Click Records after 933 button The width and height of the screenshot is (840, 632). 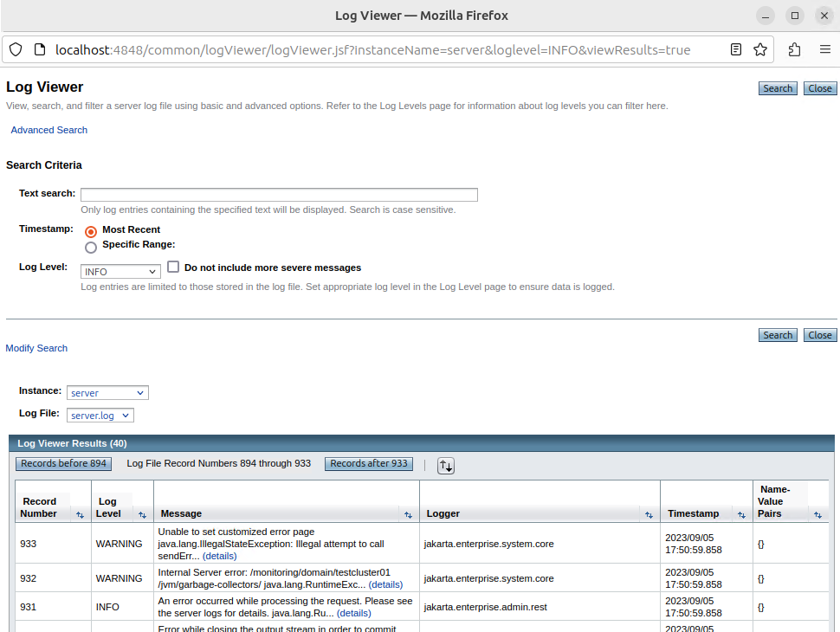click(369, 463)
